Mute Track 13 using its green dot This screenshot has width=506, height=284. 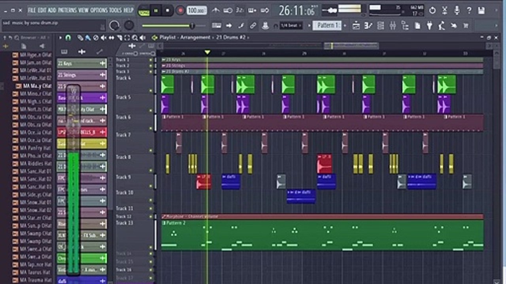(x=151, y=248)
